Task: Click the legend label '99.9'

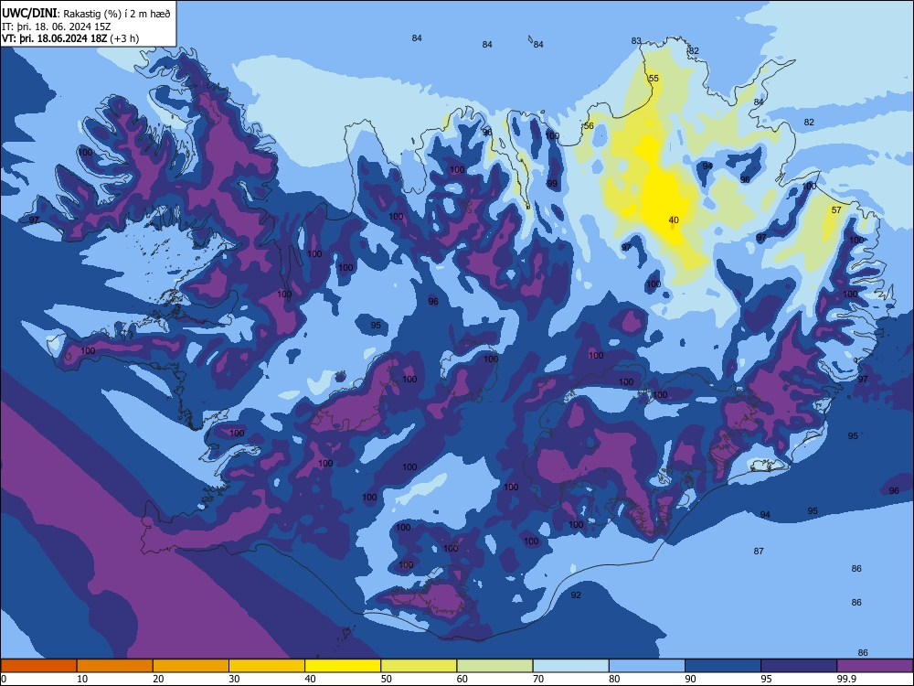Action: [846, 679]
